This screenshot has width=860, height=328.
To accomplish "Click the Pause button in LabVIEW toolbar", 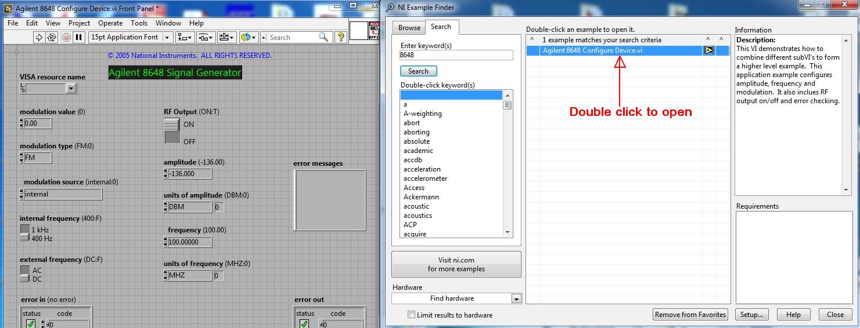I will tap(79, 37).
